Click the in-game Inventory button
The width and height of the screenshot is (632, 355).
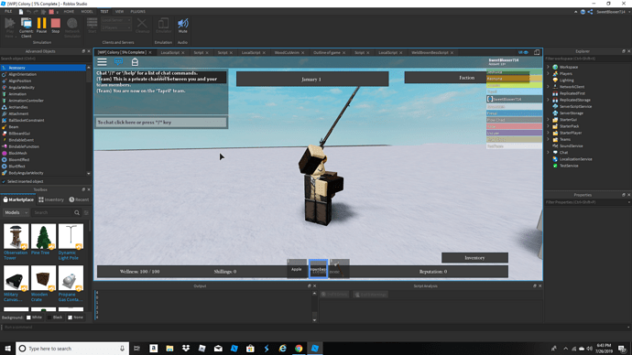[474, 258]
